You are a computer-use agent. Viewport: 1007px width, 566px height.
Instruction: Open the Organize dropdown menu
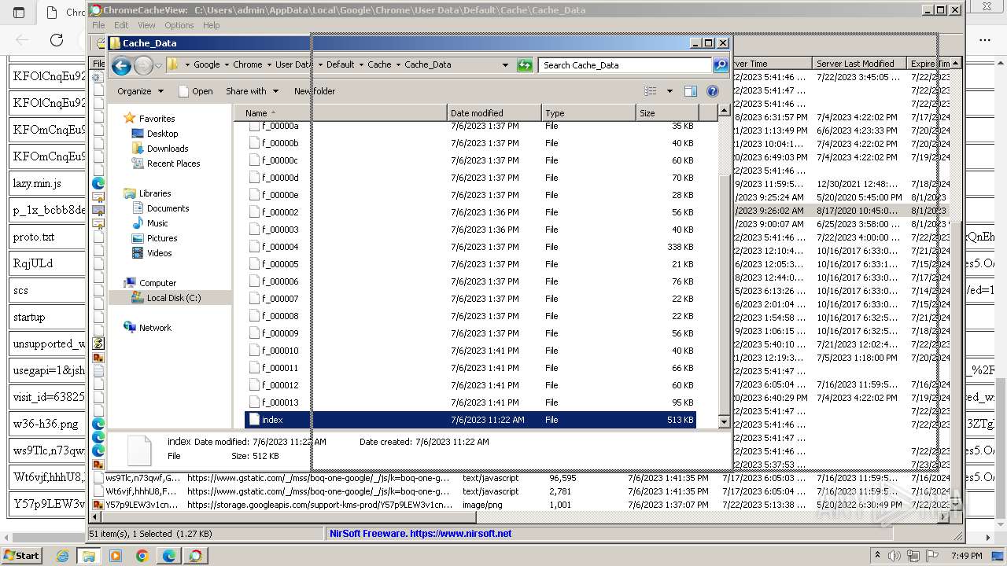tap(140, 91)
